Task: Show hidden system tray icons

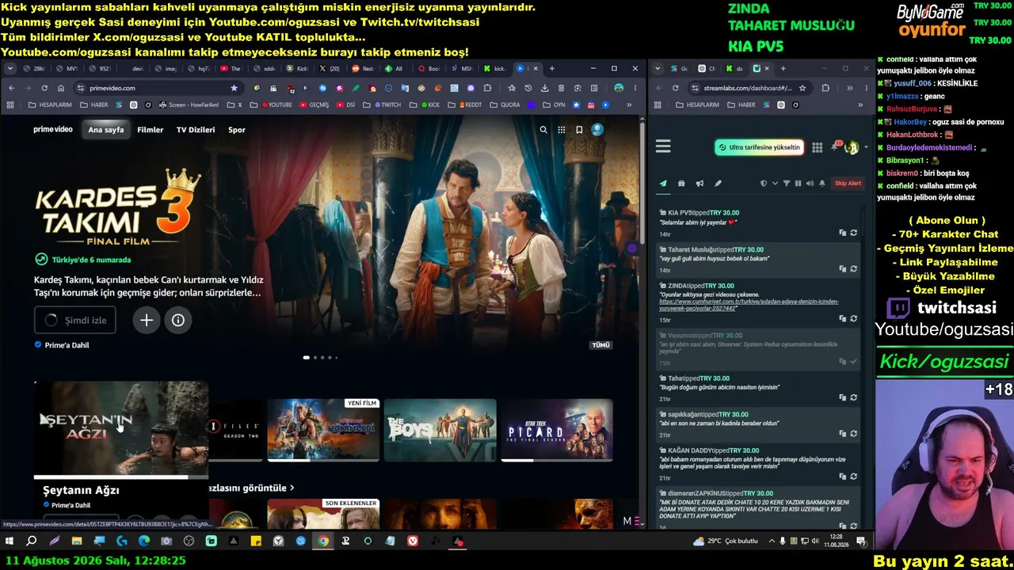Action: [x=772, y=541]
